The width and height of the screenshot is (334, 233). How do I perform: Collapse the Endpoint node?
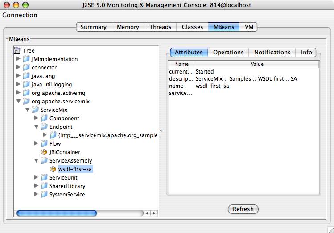(x=36, y=127)
